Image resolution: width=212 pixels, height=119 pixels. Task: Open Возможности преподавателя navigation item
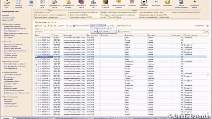point(13,44)
